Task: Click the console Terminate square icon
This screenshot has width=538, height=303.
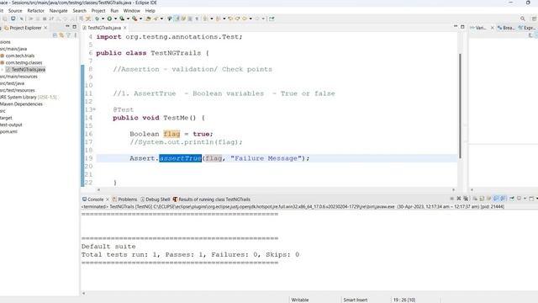Action: 452,199
